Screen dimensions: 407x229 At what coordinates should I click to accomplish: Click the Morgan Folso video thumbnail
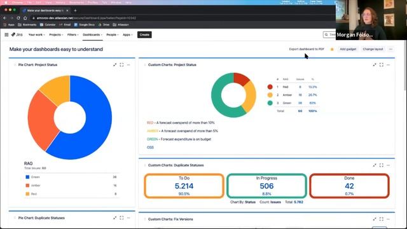pos(371,20)
